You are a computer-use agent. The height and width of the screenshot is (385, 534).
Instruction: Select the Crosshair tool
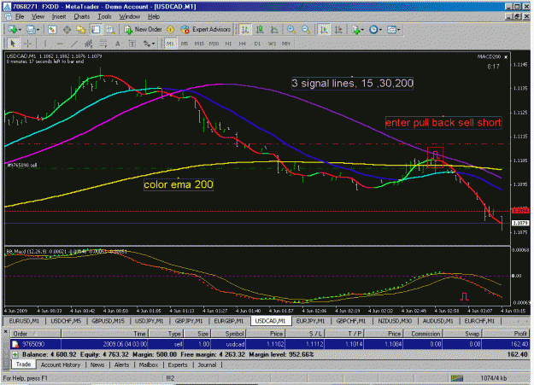coord(28,44)
